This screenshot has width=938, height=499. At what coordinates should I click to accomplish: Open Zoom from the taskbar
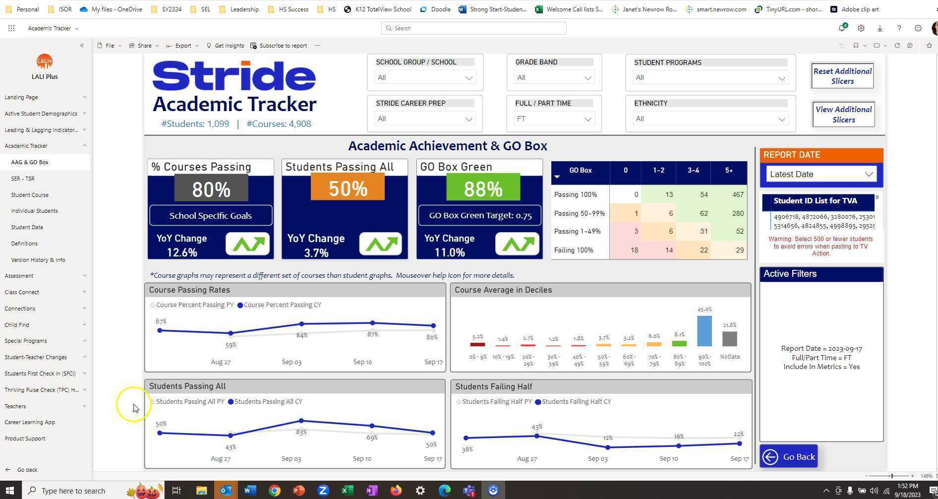pyautogui.click(x=323, y=491)
